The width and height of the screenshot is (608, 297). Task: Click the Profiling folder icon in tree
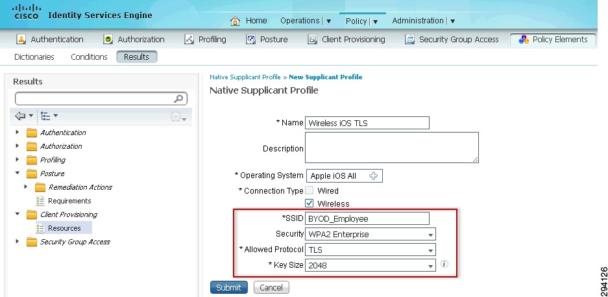(32, 160)
